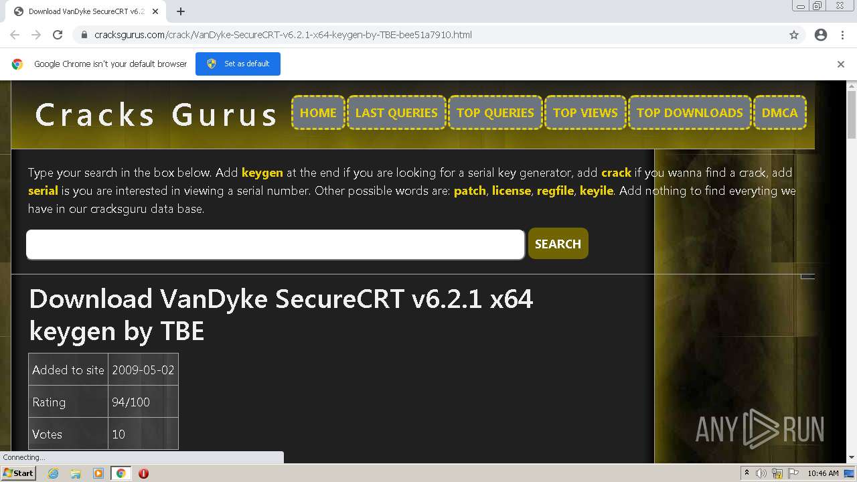Open media player taskbar icon

(98, 473)
